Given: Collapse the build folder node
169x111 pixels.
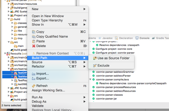Looking at the screenshot, I should click(9, 19).
